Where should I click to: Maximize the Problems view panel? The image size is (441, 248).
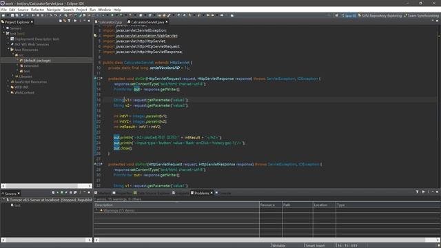click(x=437, y=192)
